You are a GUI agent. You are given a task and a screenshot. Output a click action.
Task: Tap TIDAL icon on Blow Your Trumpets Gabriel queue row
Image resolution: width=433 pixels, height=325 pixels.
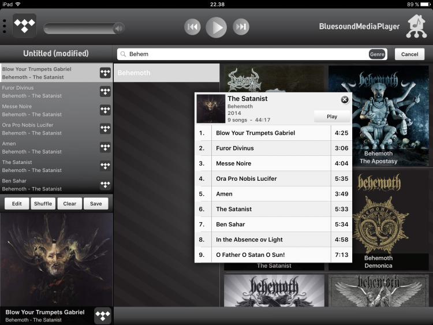pyautogui.click(x=105, y=73)
